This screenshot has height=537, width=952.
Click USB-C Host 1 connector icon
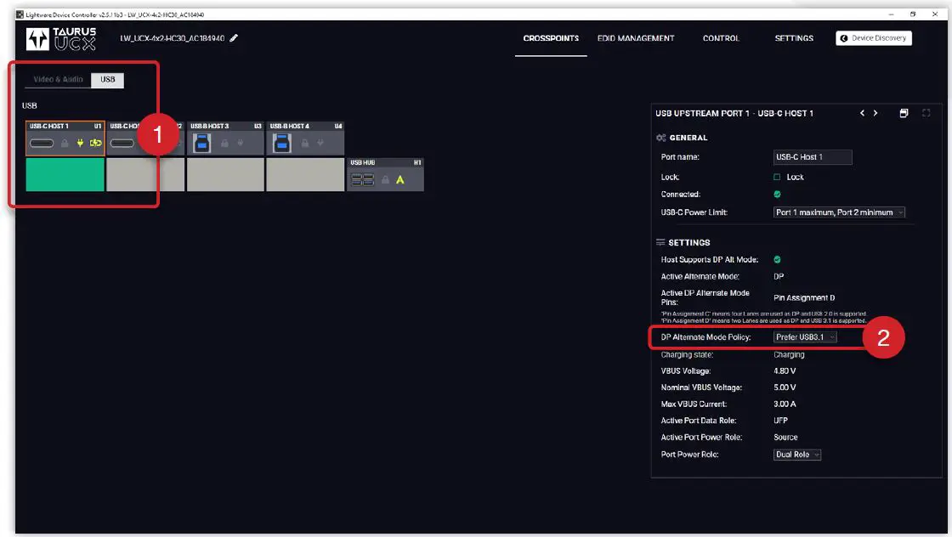click(x=42, y=144)
